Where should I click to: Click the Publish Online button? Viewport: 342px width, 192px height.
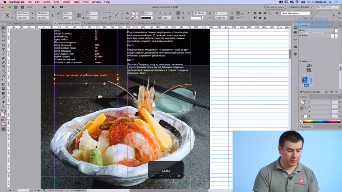(x=275, y=7)
